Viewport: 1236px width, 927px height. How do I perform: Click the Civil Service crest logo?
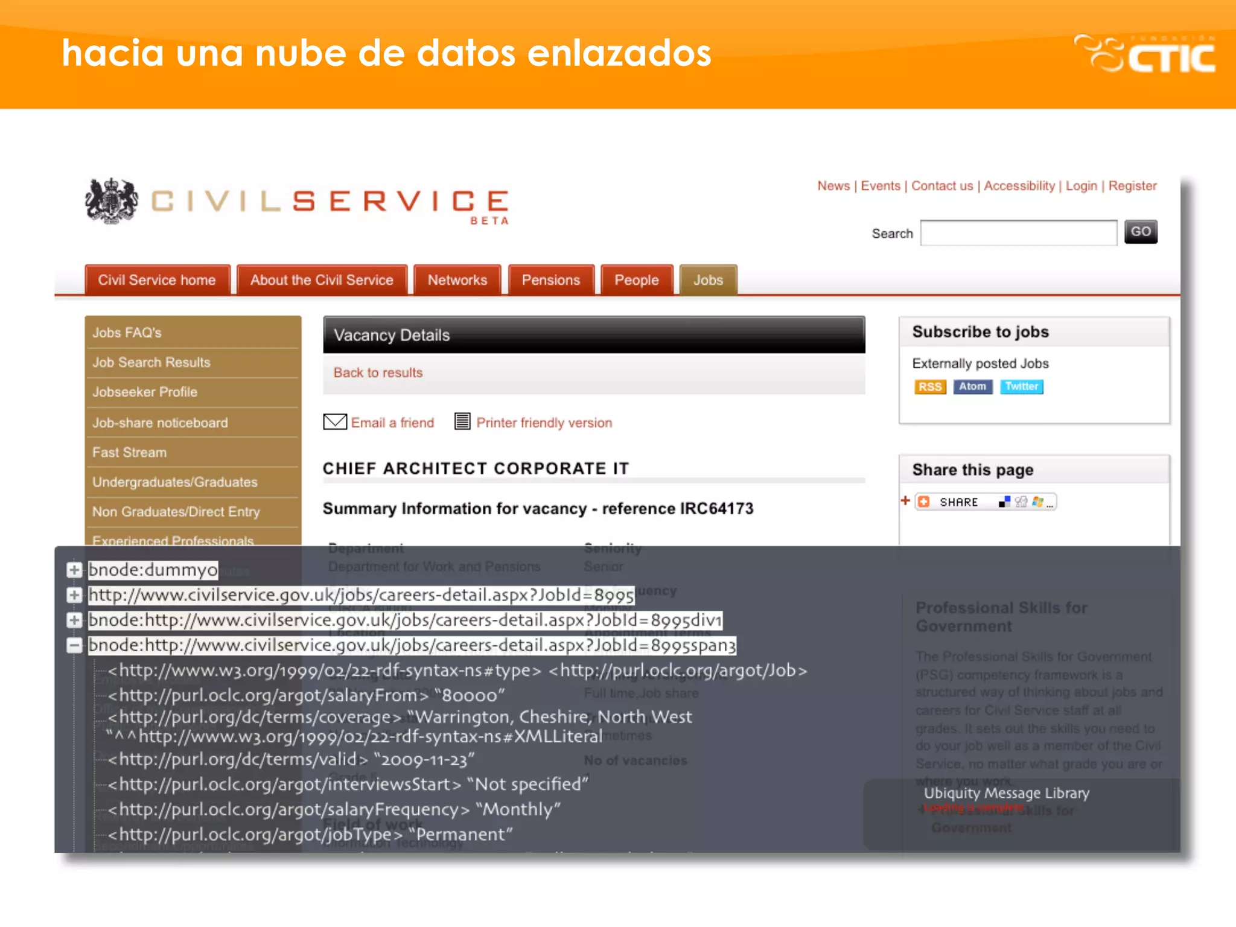click(112, 201)
